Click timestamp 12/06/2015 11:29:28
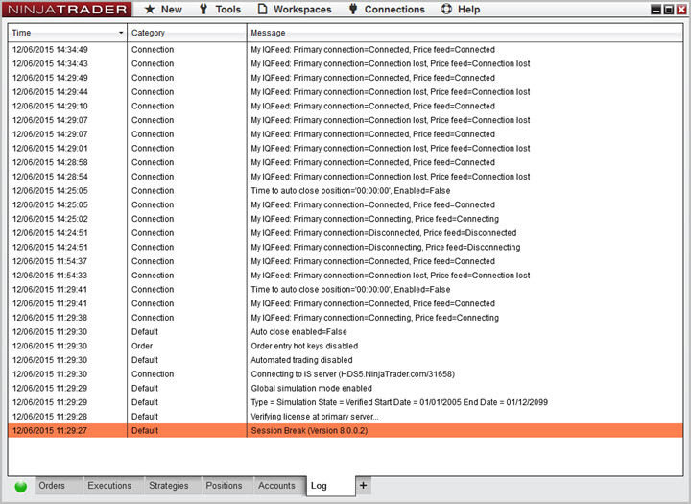Screen dimensions: 691x504 point(50,417)
